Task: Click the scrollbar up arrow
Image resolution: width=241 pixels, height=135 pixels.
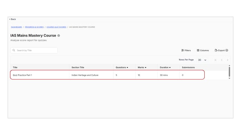Action: click(x=229, y=66)
